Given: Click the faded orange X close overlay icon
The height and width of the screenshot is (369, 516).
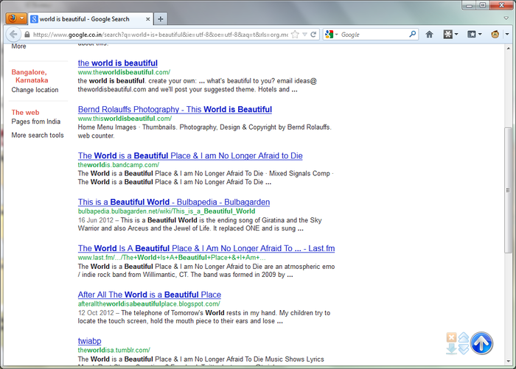Looking at the screenshot, I should point(451,337).
